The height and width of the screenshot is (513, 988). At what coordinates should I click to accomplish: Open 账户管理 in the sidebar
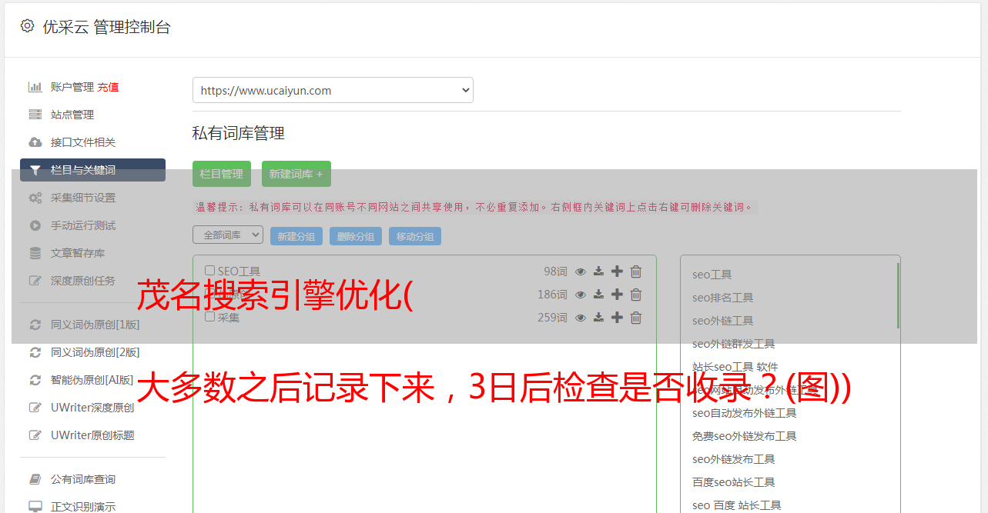click(x=72, y=87)
